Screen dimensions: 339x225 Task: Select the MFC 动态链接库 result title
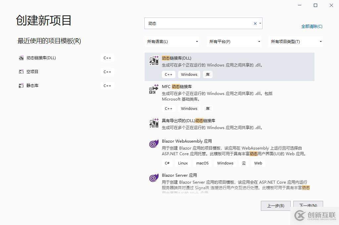tap(177, 87)
